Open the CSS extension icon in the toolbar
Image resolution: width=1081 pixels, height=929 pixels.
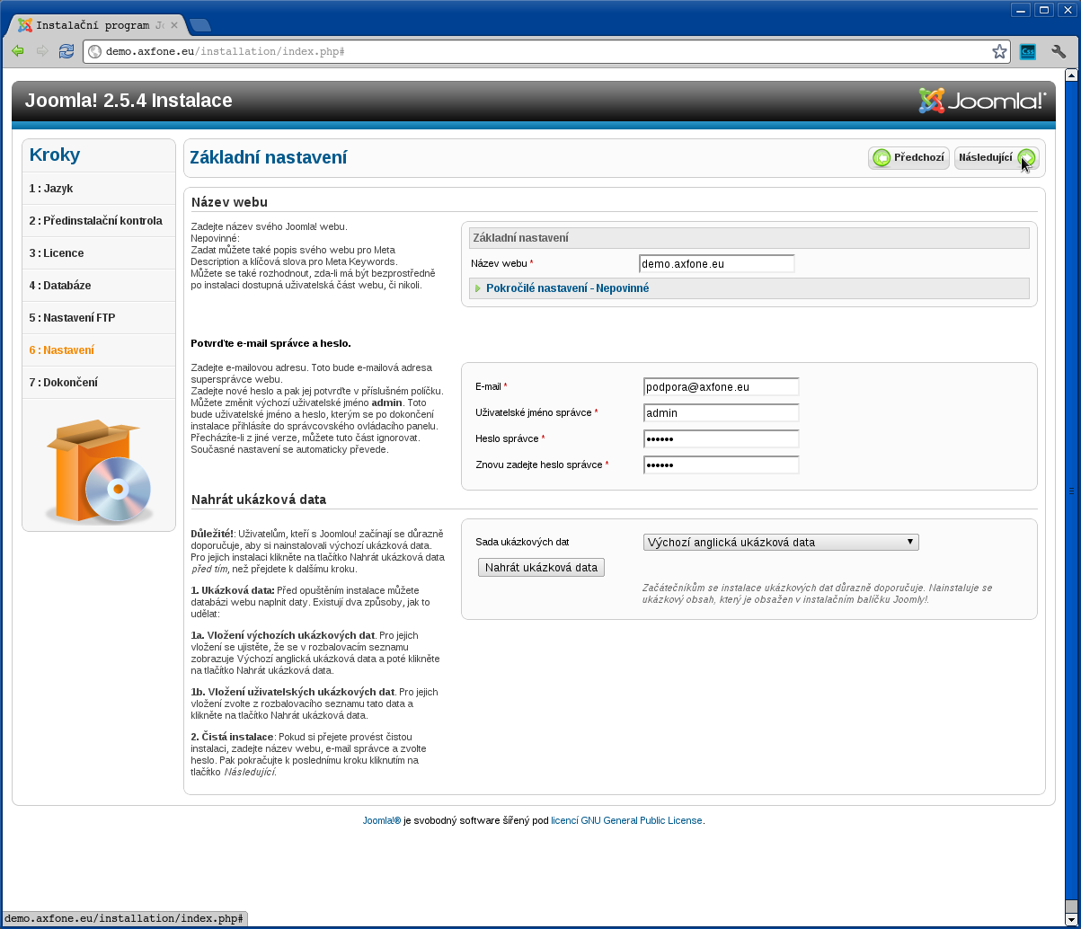1028,52
